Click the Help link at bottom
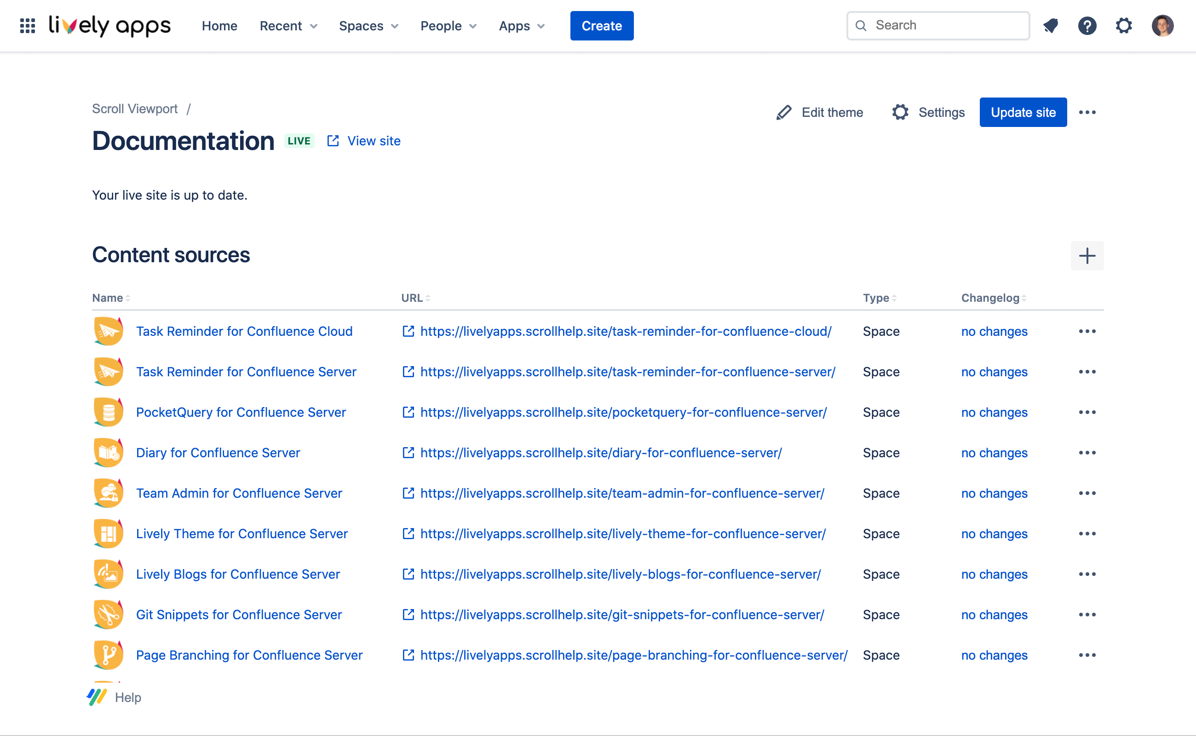Screen dimensions: 1196x736 pos(127,697)
